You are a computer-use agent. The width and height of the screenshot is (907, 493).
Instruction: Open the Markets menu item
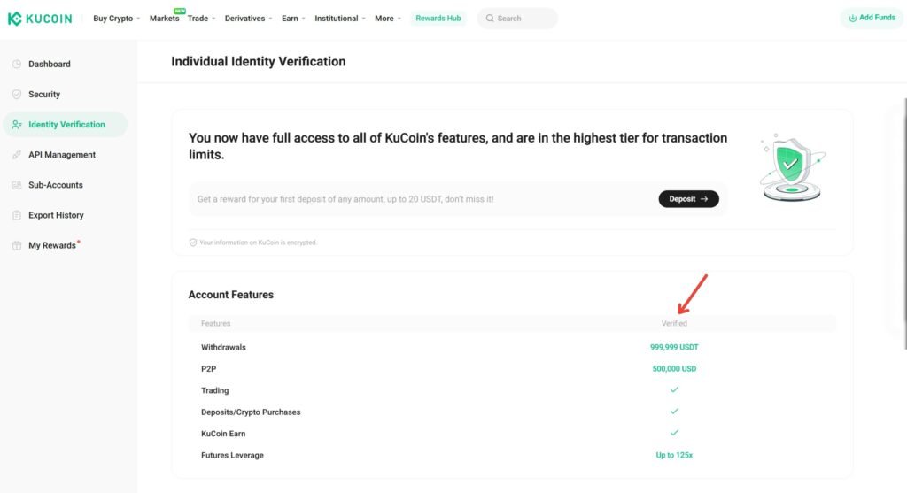[x=164, y=19]
